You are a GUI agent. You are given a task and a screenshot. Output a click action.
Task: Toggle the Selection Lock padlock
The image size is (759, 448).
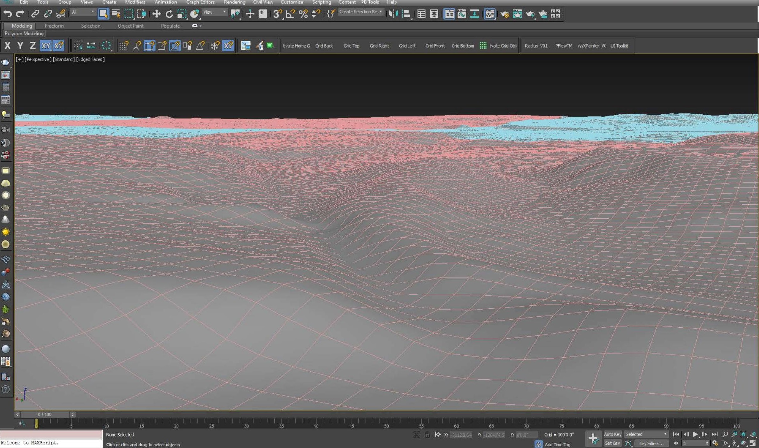tap(427, 434)
